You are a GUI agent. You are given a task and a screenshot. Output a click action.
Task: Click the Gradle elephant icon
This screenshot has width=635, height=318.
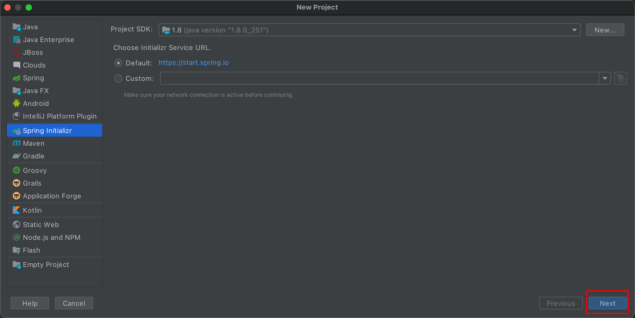click(17, 156)
